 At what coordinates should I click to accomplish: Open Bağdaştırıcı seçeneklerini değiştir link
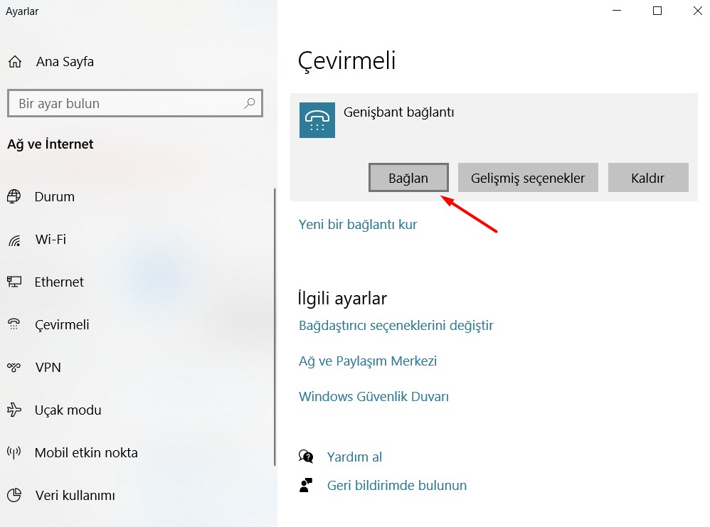coord(396,326)
